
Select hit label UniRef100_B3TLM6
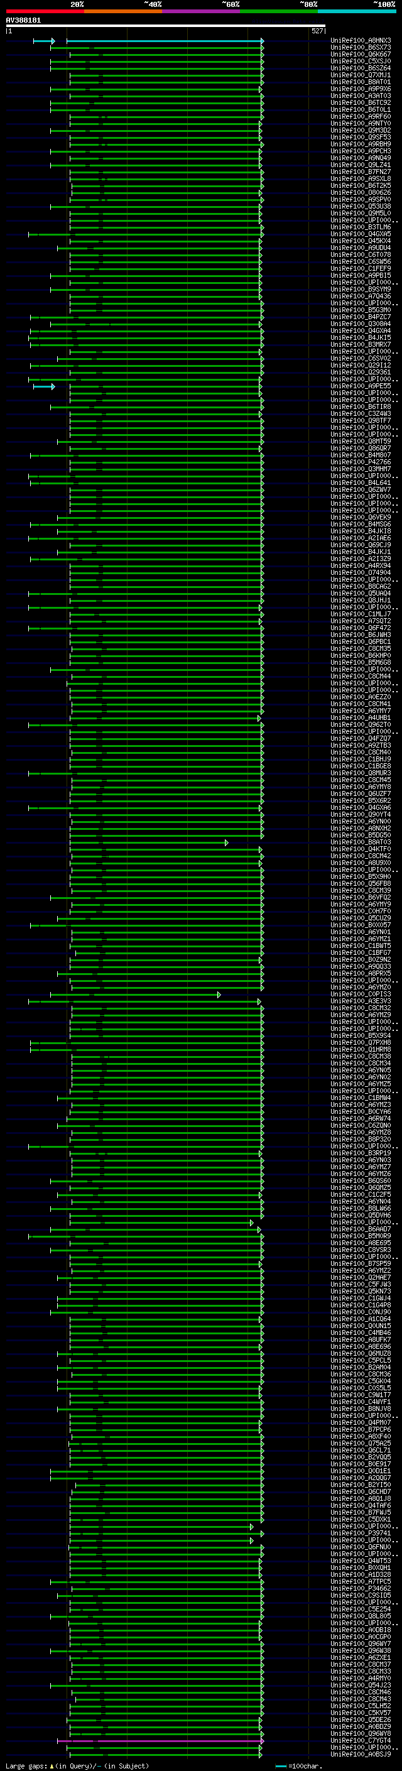click(x=361, y=227)
